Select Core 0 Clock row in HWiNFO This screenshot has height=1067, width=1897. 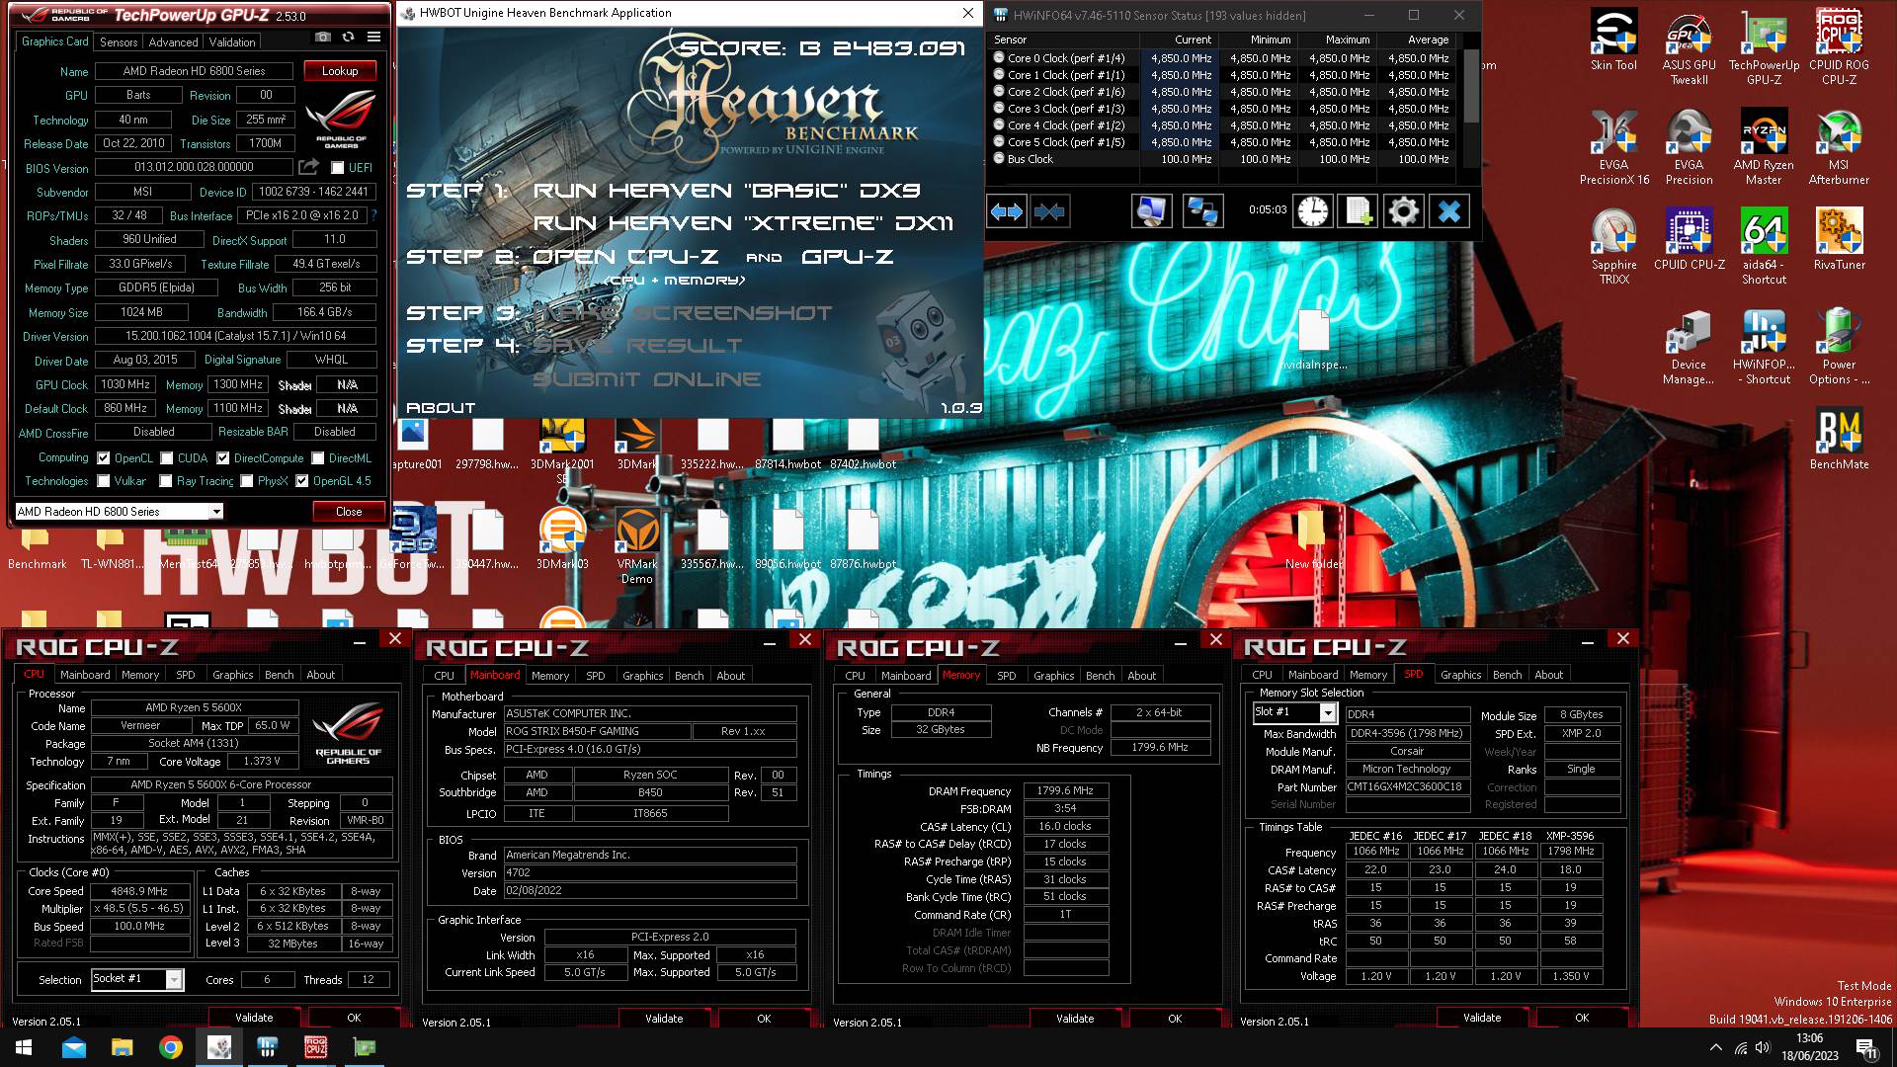click(1223, 58)
